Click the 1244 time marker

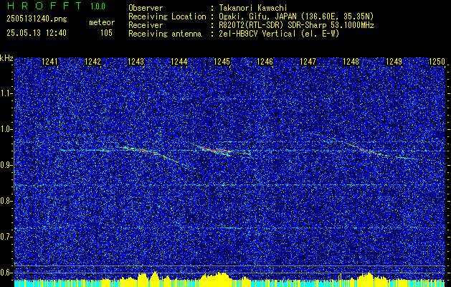(179, 62)
